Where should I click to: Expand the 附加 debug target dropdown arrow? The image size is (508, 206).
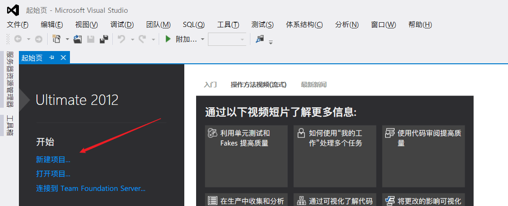pos(202,40)
